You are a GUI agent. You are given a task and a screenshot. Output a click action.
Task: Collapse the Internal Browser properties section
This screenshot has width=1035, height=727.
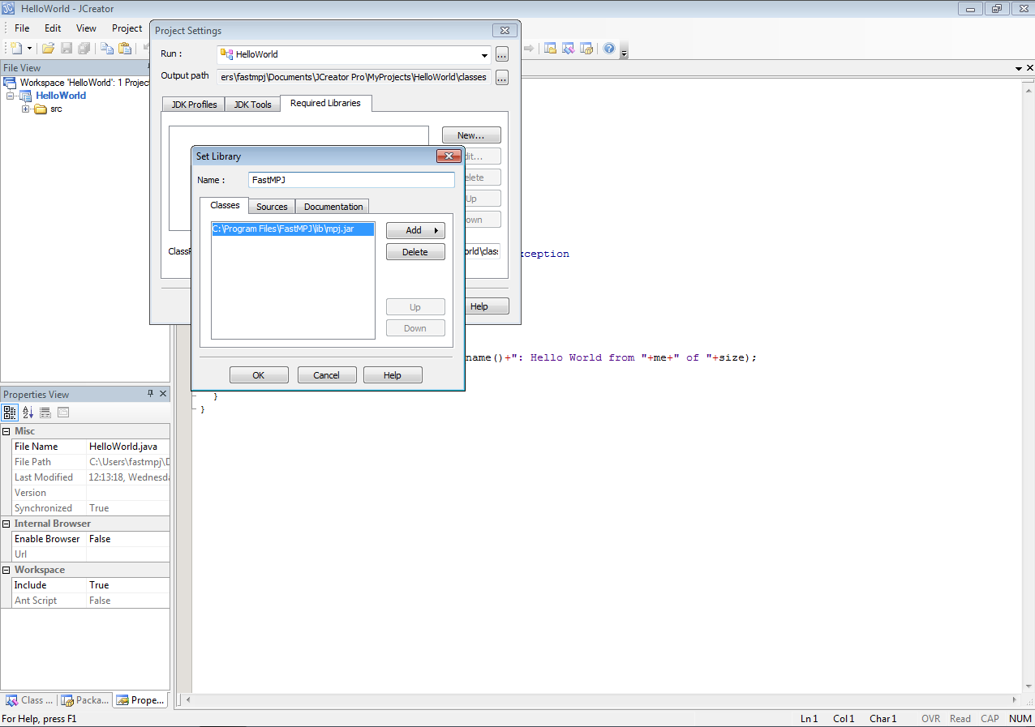(6, 524)
